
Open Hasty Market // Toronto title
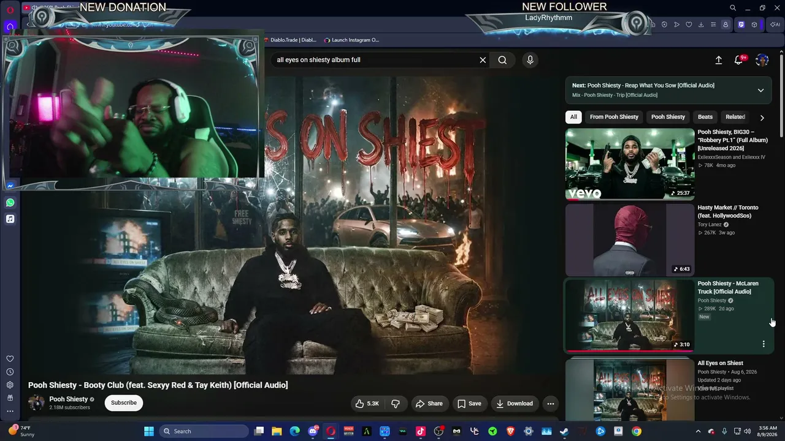click(728, 212)
